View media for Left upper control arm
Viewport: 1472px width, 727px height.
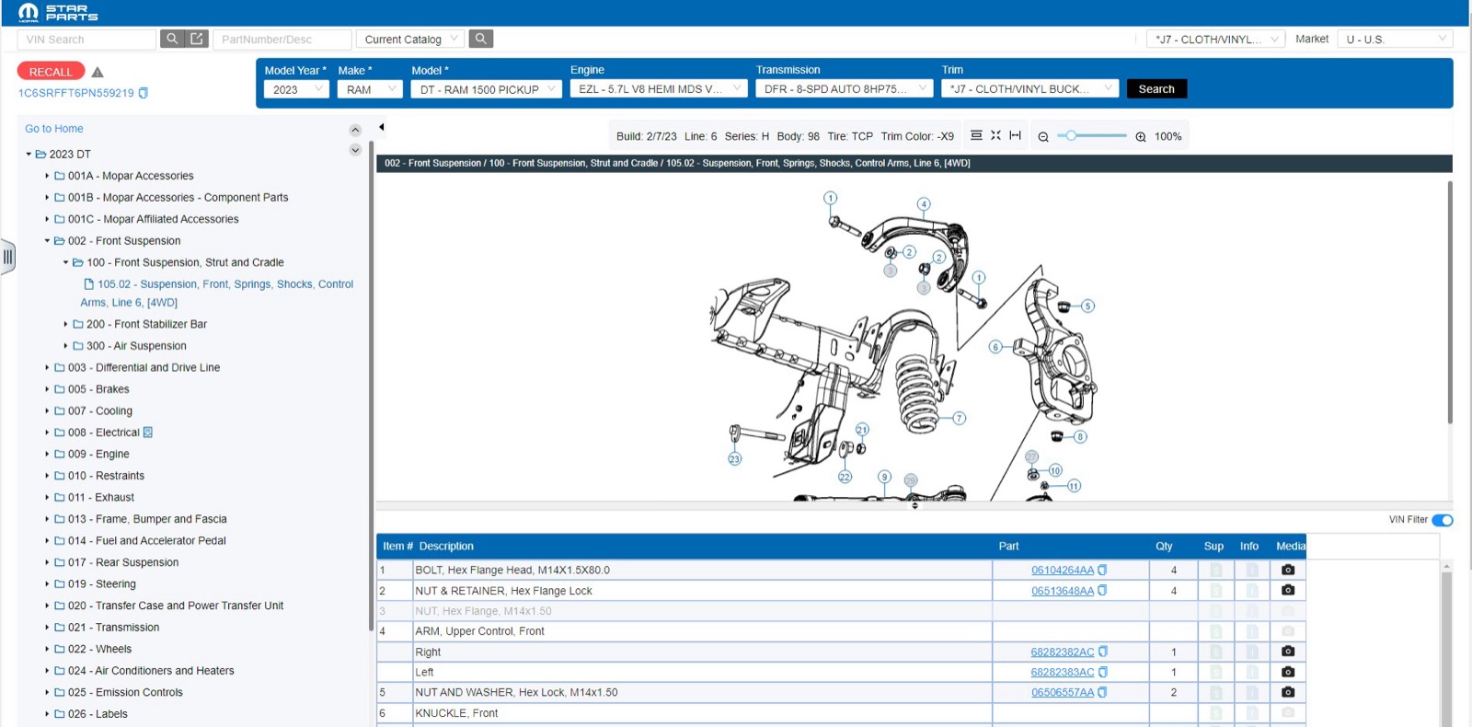(x=1288, y=672)
